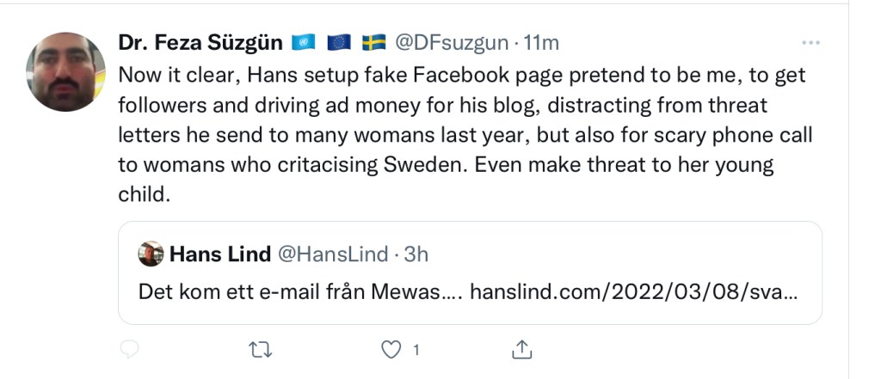Click the Hans Lind name in quoted tweet
This screenshot has width=881, height=379.
[219, 254]
